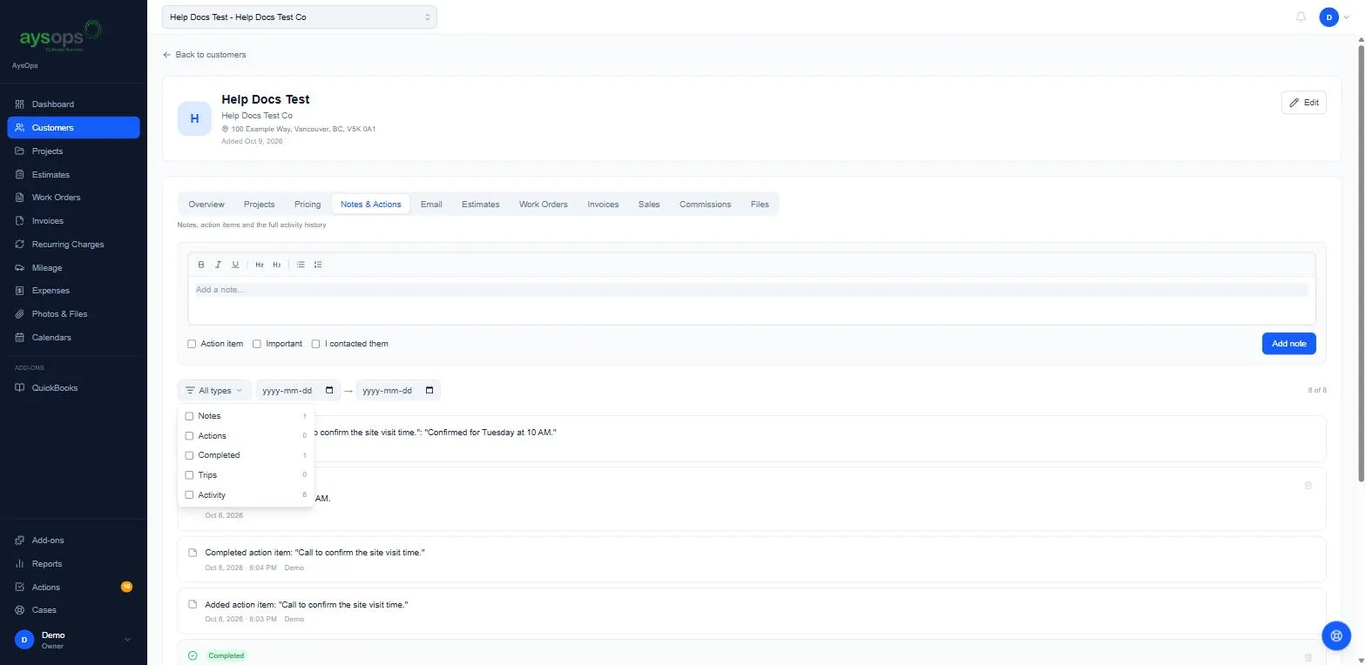Expand the Demo Owner account menu
Screen dimensions: 1366x665
73,640
